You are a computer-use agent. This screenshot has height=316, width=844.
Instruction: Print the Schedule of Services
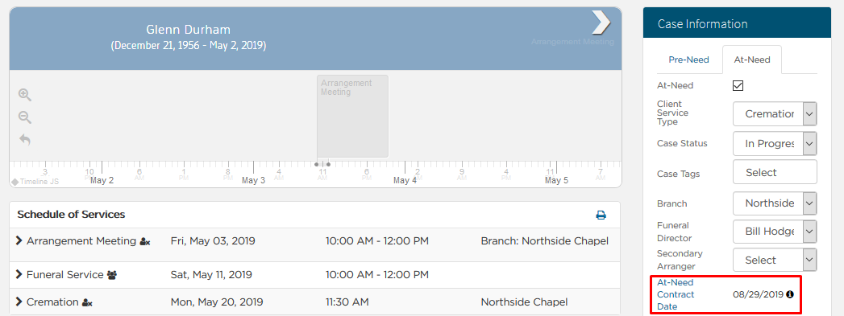pos(601,215)
